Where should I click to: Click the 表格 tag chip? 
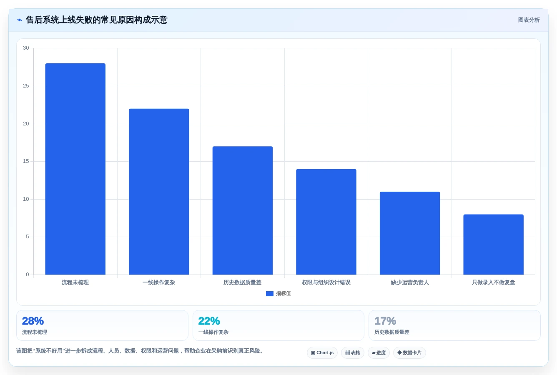[x=353, y=353]
